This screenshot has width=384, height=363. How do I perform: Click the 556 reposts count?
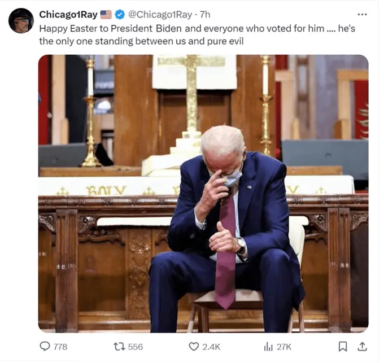click(136, 347)
